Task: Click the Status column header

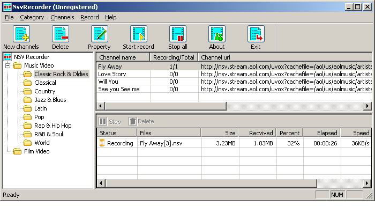Action: pyautogui.click(x=117, y=133)
